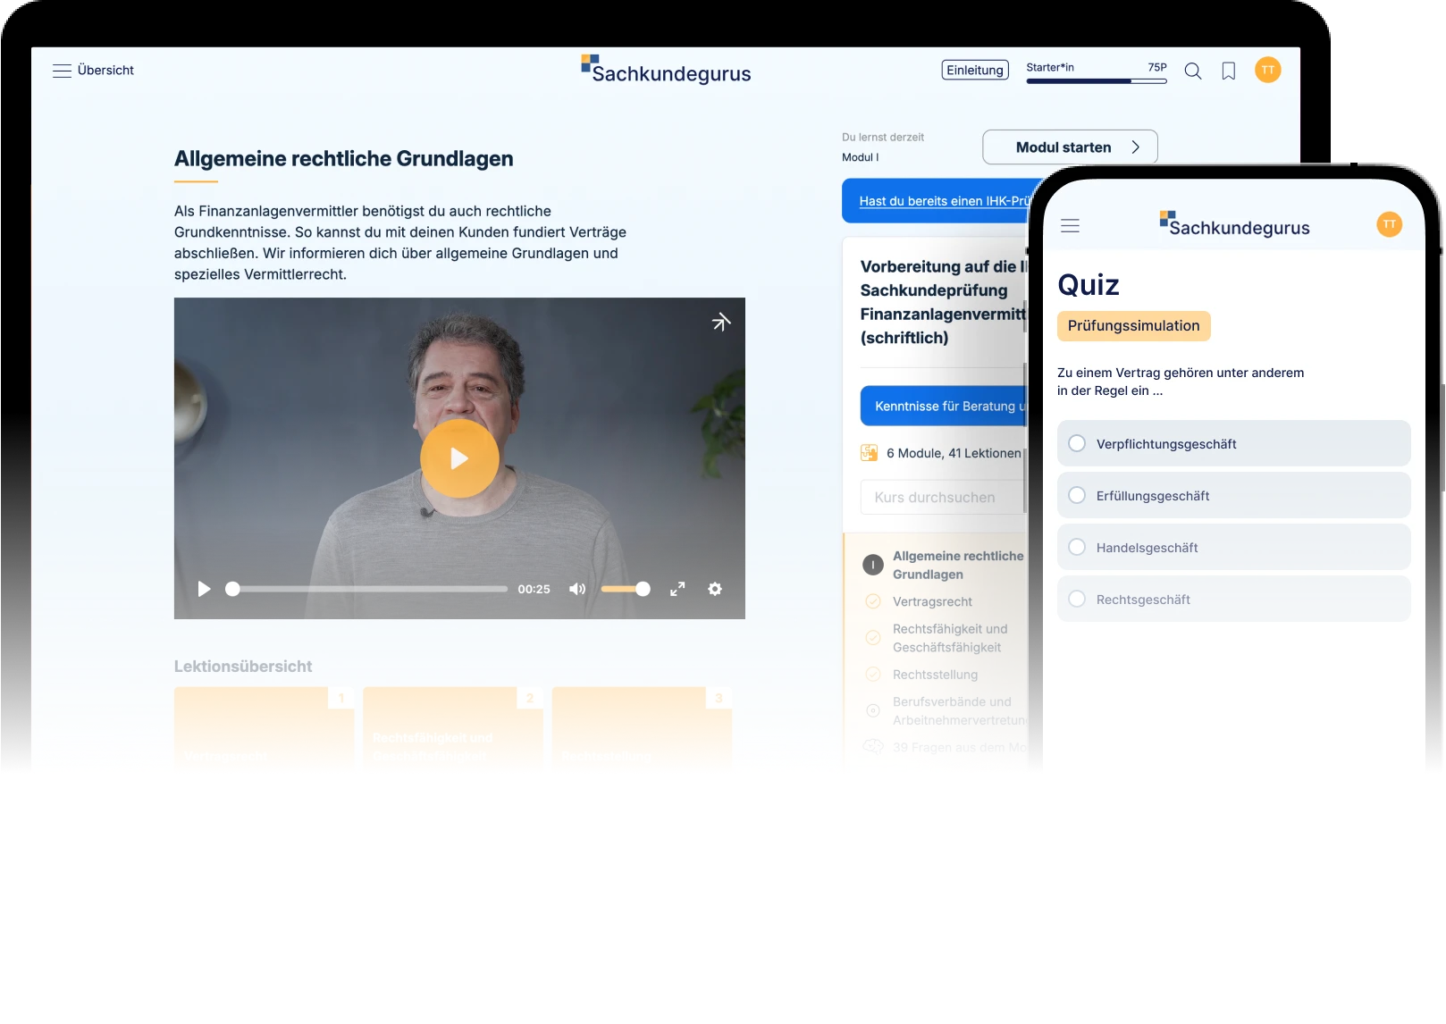Adjust the video volume slider
1446x1024 pixels.
tap(625, 589)
